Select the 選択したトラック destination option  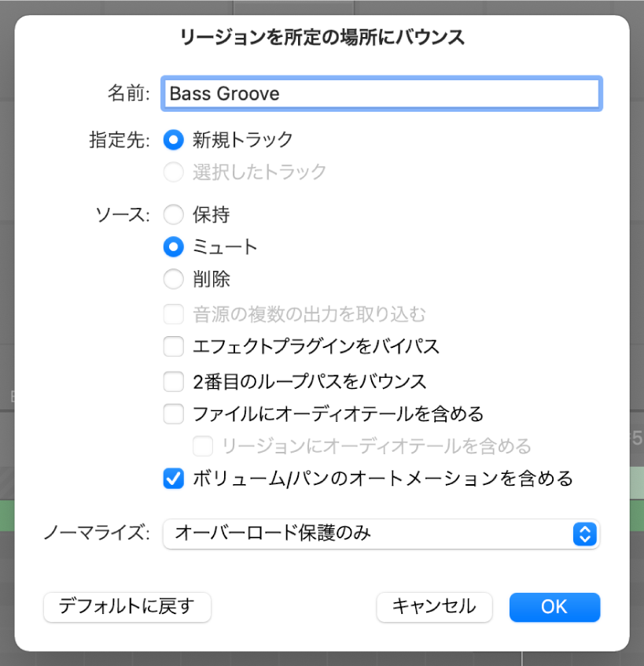tap(173, 172)
